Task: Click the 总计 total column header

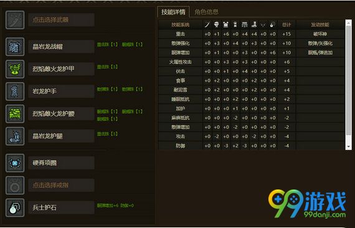Action: [286, 25]
